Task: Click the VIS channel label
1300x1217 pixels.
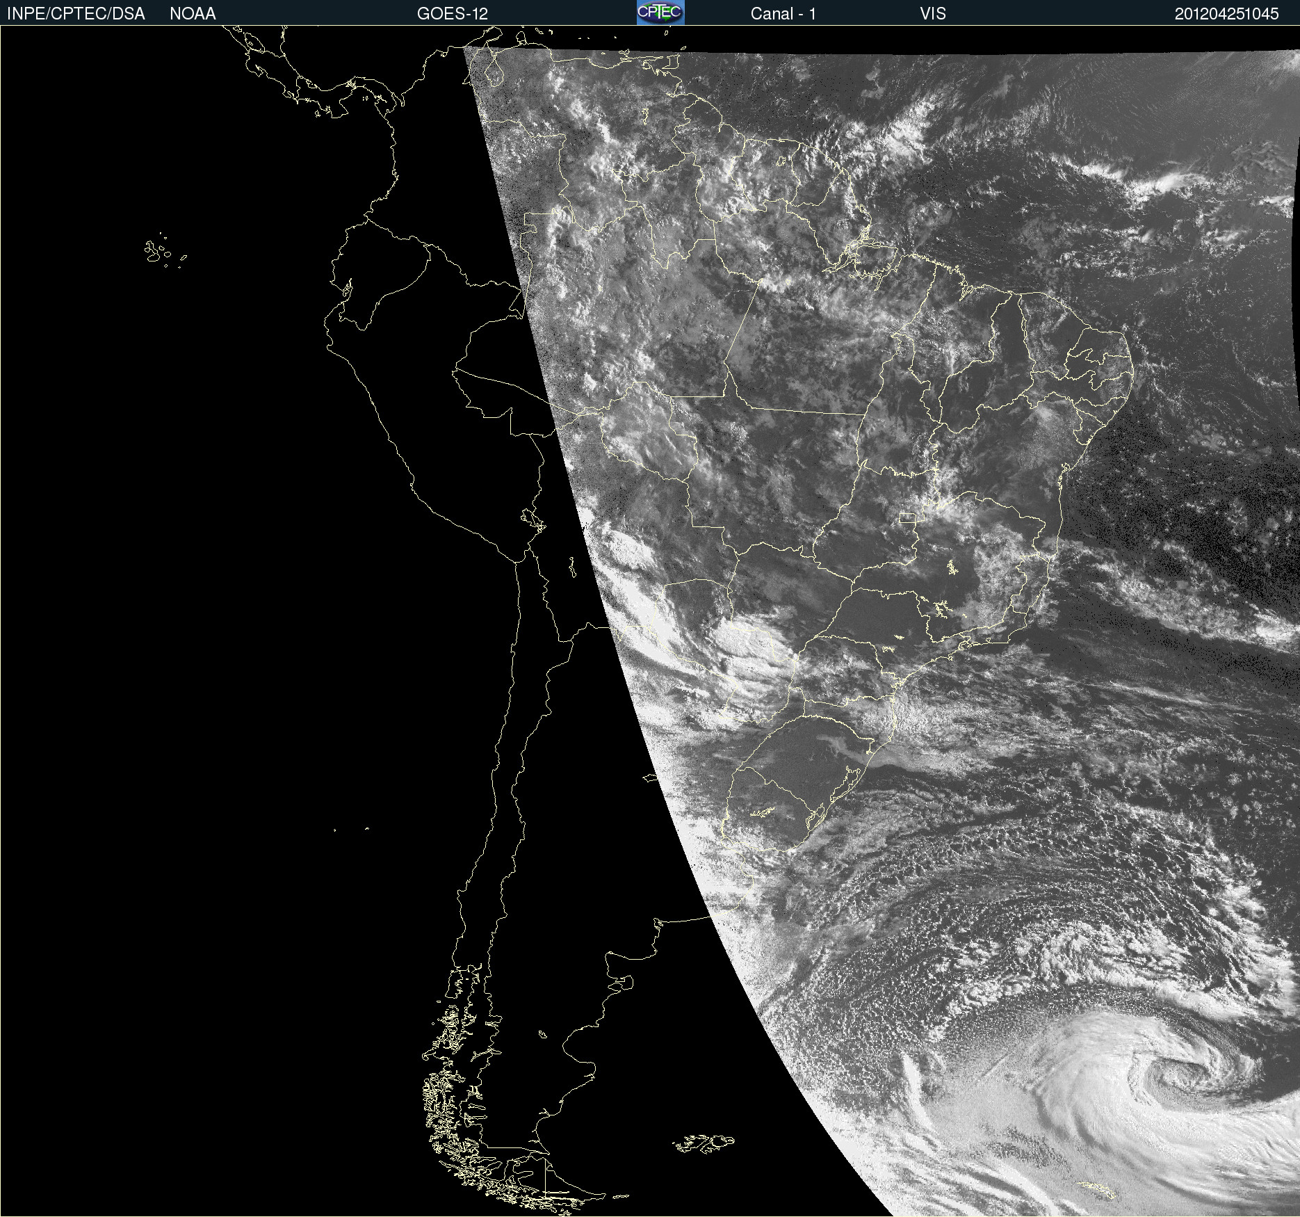Action: click(933, 14)
